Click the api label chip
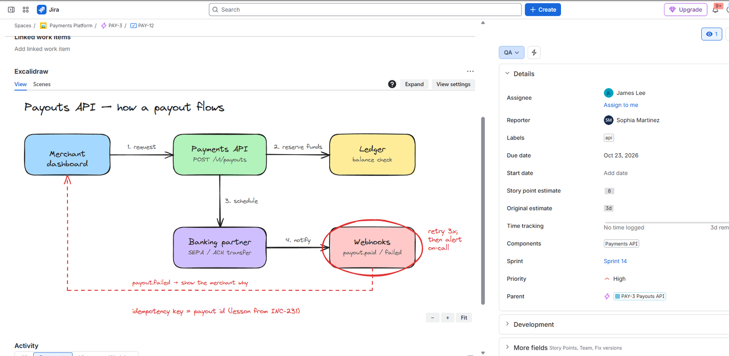 point(609,138)
